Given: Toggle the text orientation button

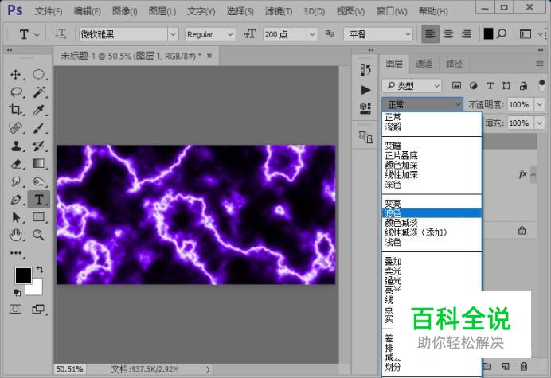Looking at the screenshot, I should coord(61,34).
